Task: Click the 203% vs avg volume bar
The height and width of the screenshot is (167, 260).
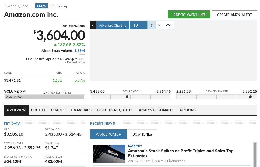Action: coord(44,97)
